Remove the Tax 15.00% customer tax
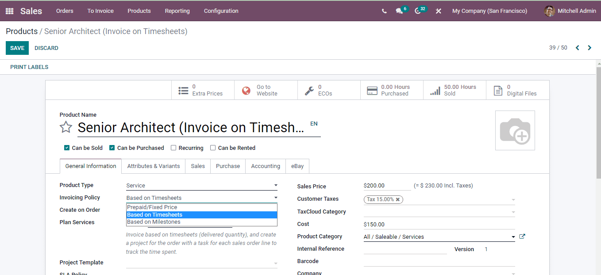Screen dimensions: 601x275 [397, 199]
